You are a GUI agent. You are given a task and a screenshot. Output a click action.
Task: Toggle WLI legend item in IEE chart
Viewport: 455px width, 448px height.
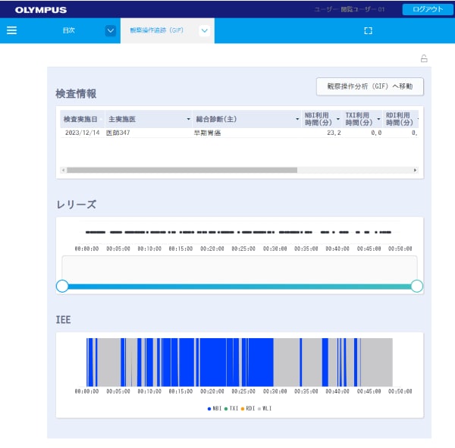[x=265, y=409]
